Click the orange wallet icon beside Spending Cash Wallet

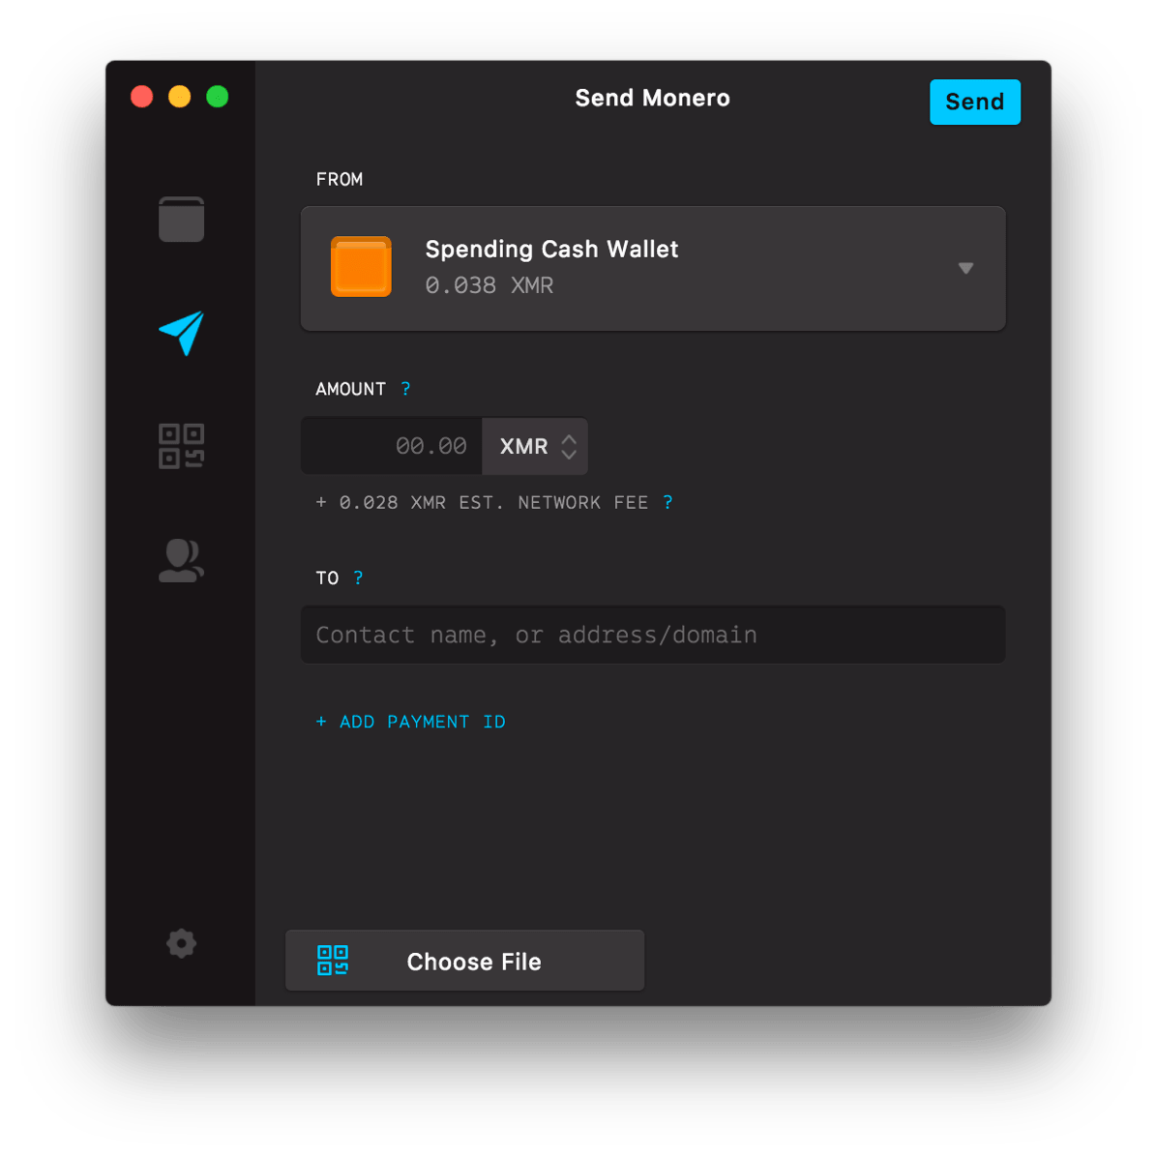click(x=361, y=267)
